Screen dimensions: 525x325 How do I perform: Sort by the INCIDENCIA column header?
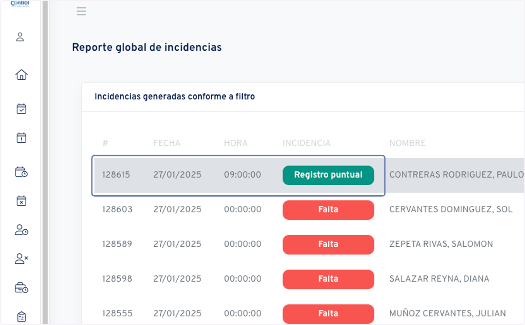click(x=307, y=143)
